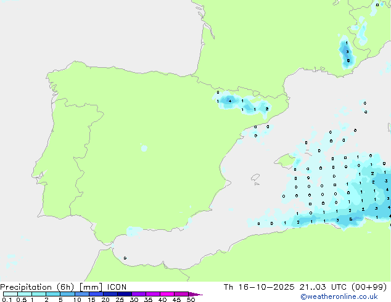391x302 pixels.
Task: Select the legend swatch between 1 and 2
Action: [x=39, y=294]
